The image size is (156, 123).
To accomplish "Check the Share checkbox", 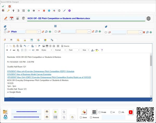I will (81, 118).
